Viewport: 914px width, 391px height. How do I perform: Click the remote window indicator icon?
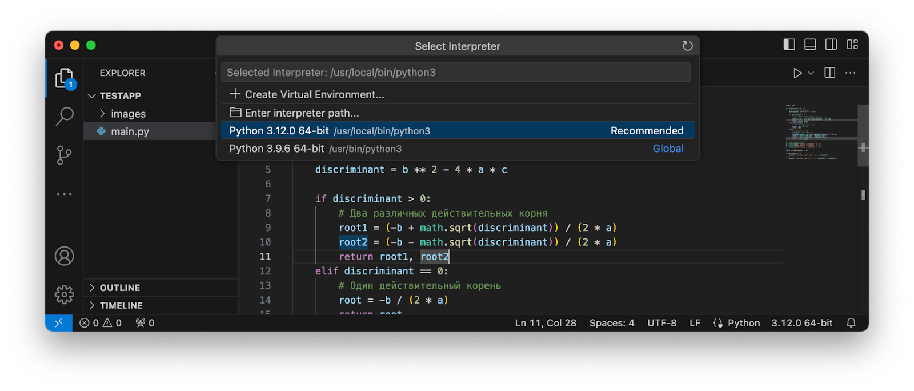(x=59, y=323)
